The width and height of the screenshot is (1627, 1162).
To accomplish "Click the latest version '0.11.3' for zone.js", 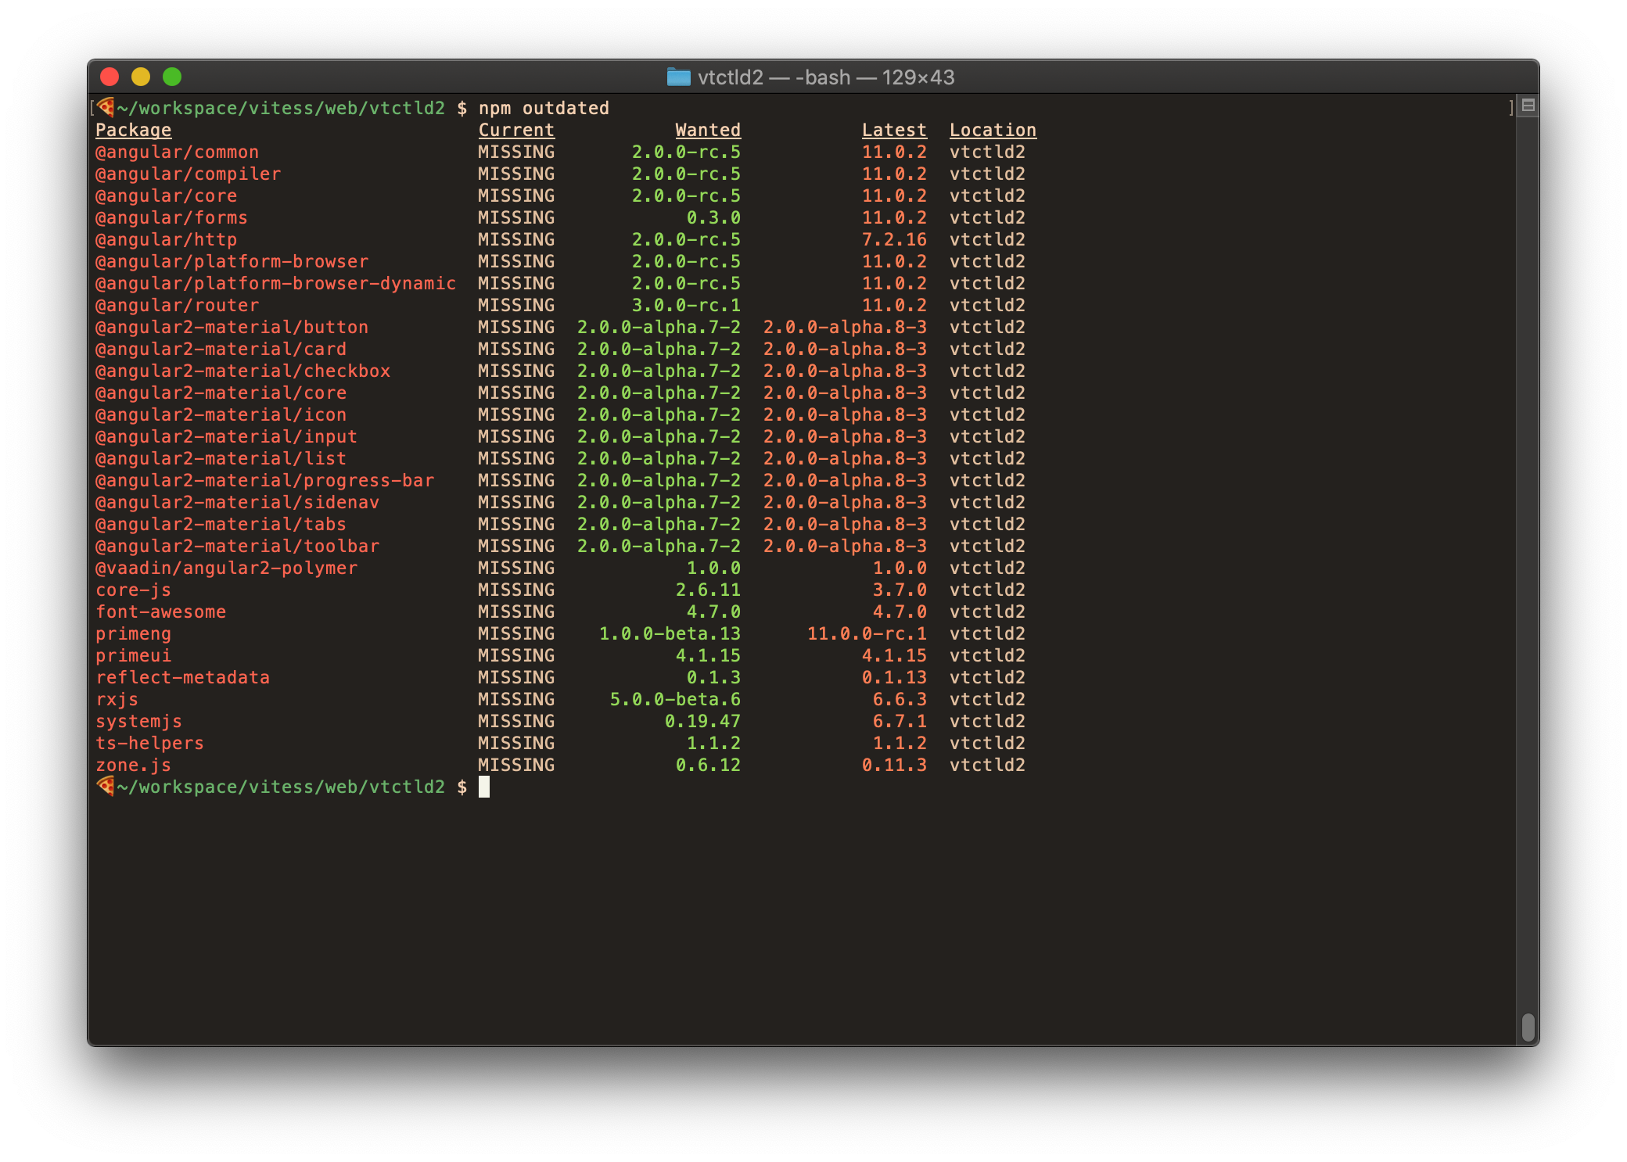I will [x=894, y=765].
